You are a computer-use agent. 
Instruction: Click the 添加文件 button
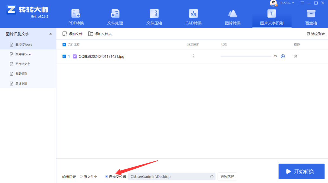(x=72, y=34)
